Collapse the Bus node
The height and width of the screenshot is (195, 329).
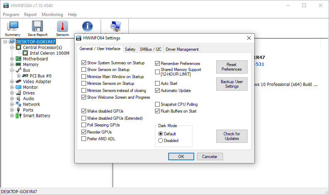click(x=12, y=70)
